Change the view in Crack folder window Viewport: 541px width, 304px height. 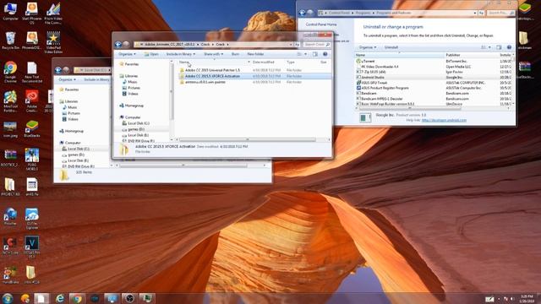tap(299, 54)
